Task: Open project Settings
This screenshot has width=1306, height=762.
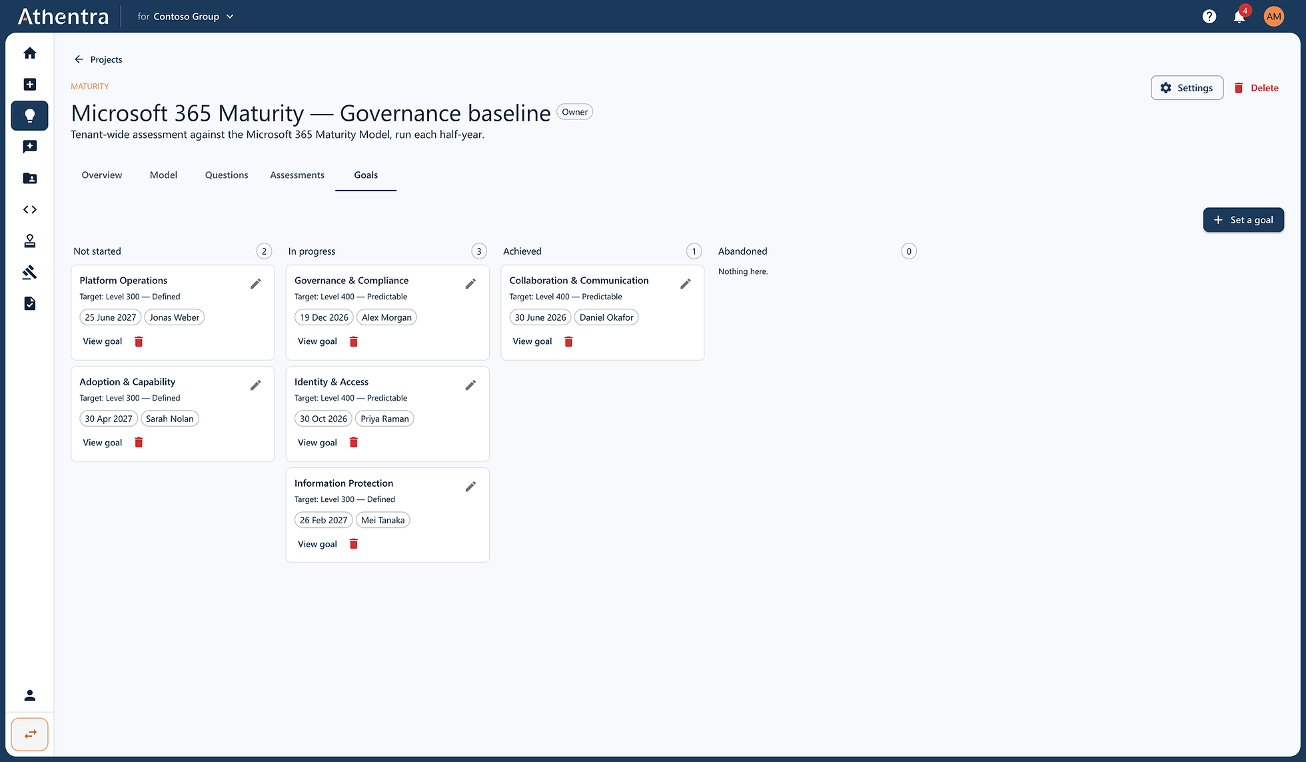Action: pyautogui.click(x=1187, y=88)
